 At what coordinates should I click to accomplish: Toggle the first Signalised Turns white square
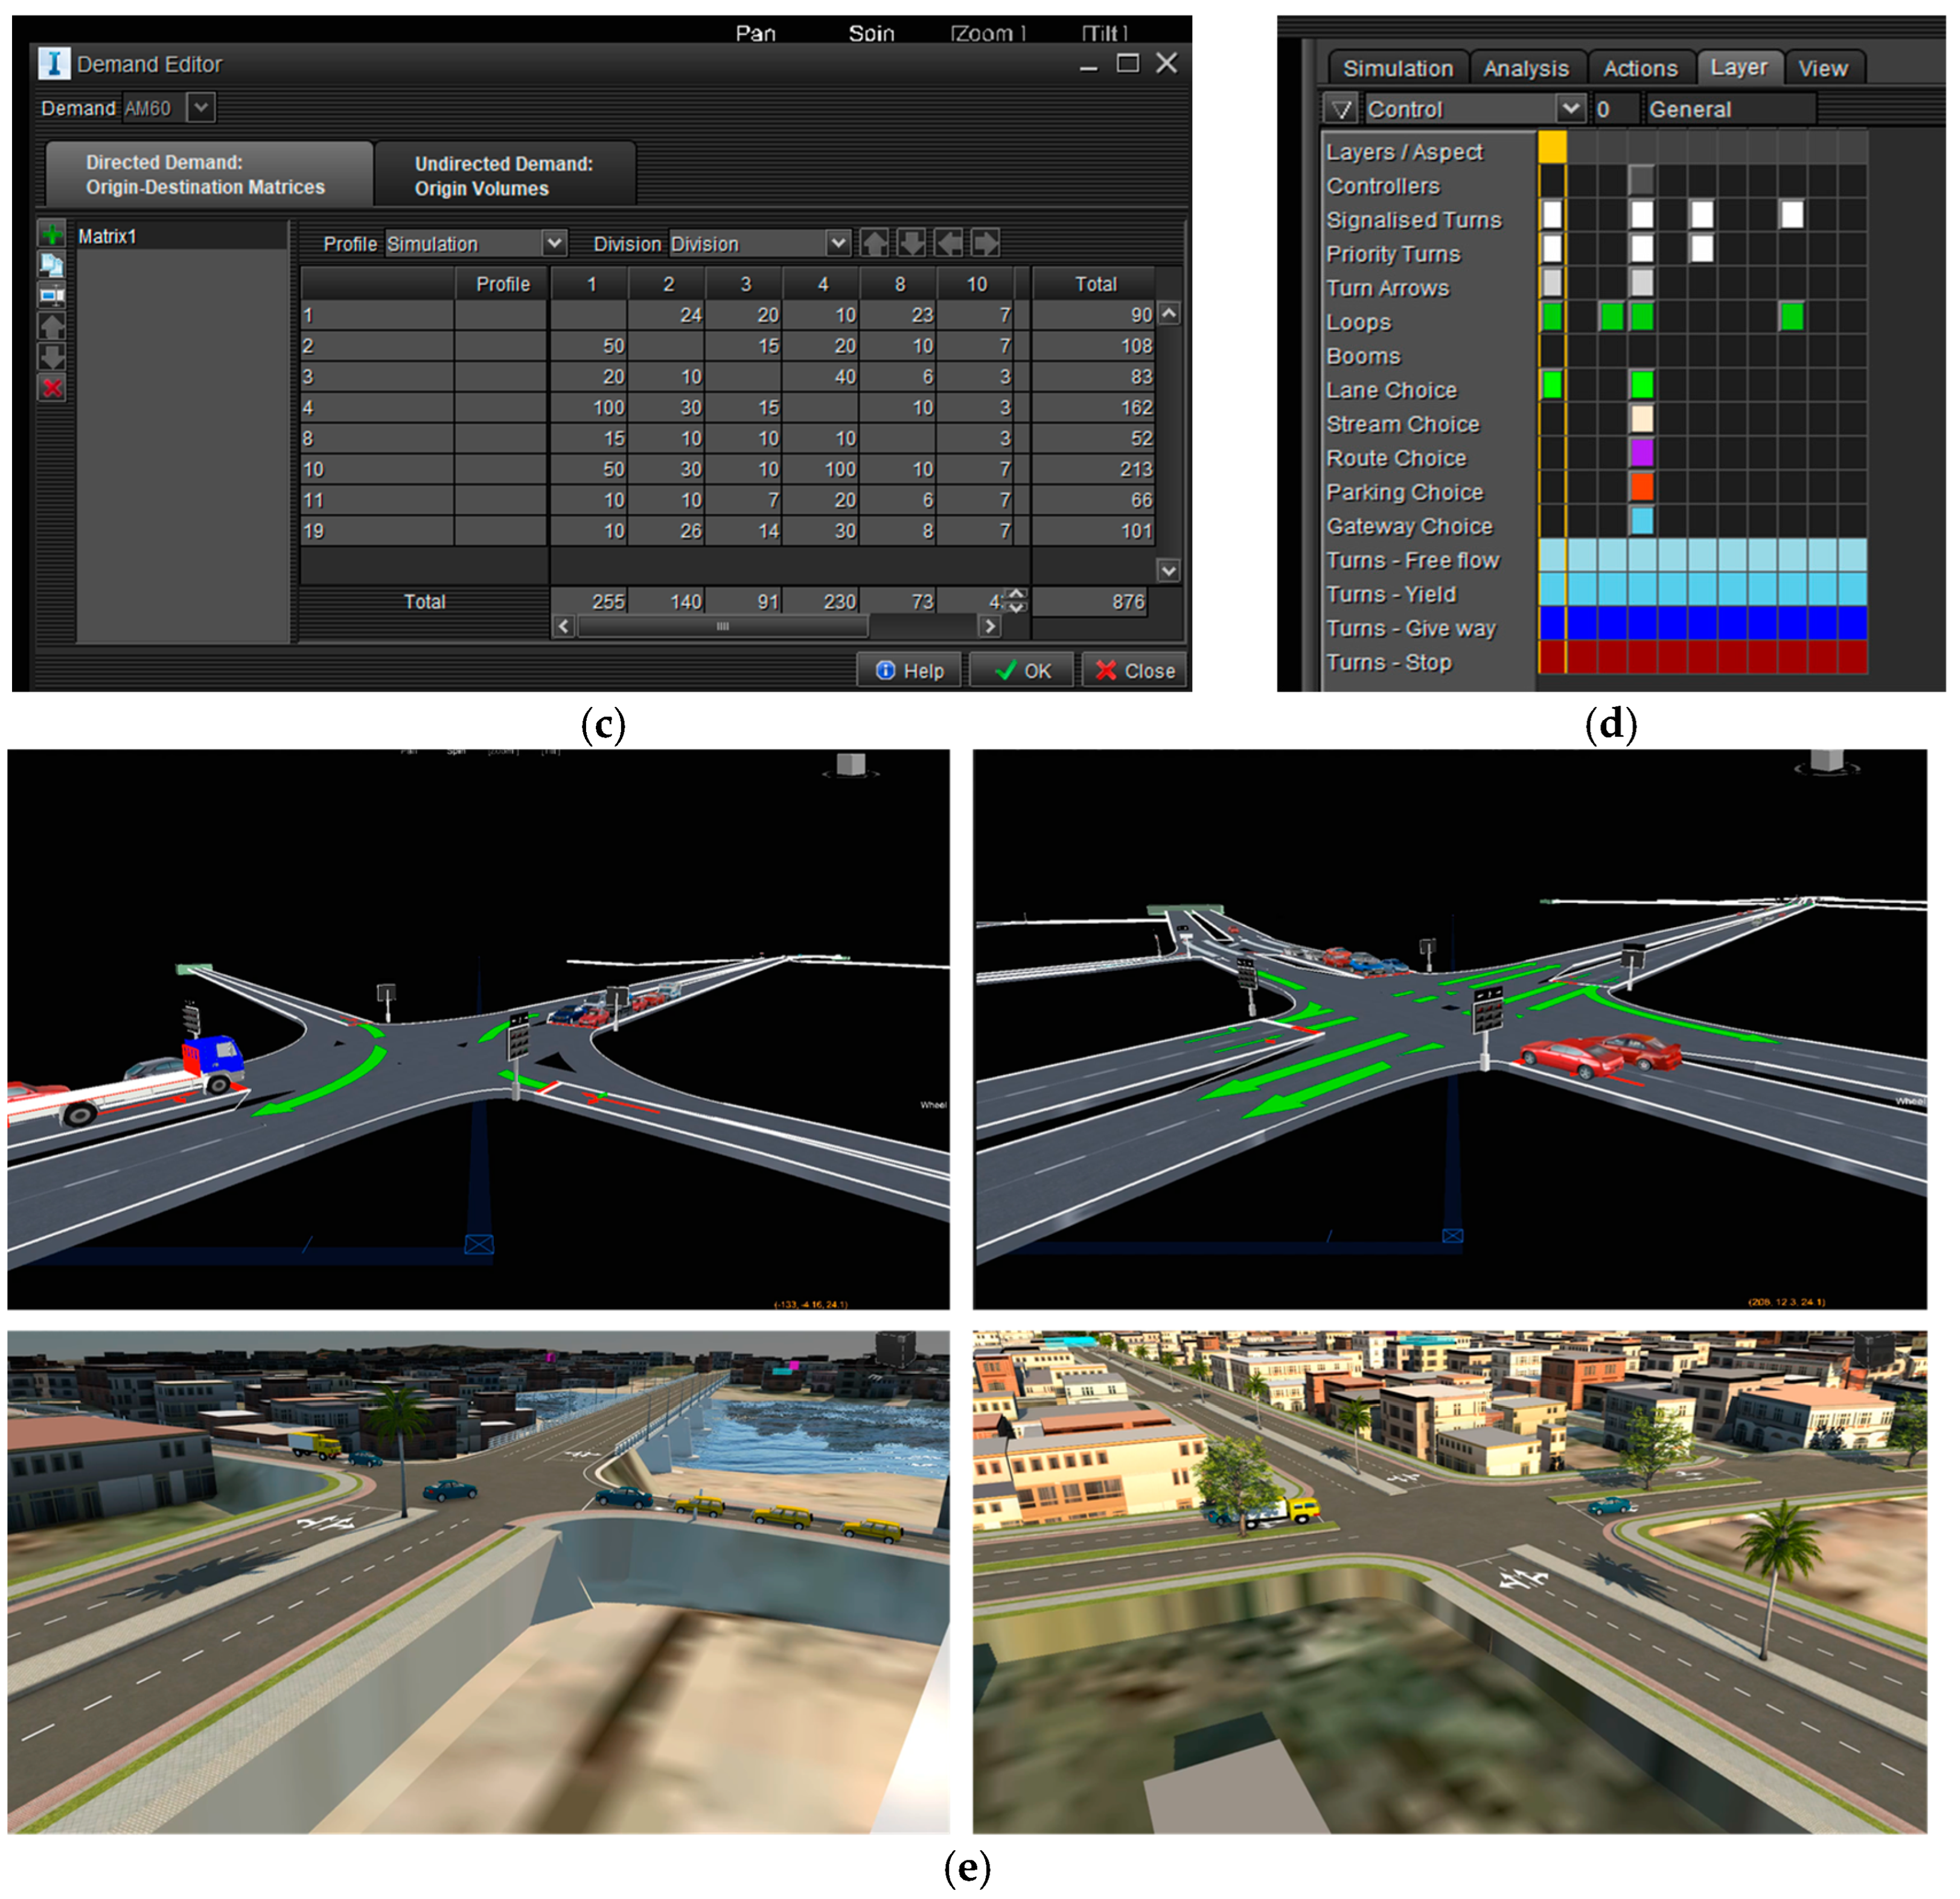[x=1551, y=215]
